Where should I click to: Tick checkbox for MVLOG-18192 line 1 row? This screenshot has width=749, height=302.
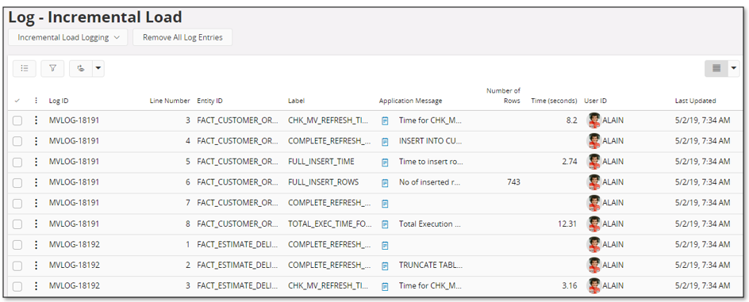(x=17, y=245)
